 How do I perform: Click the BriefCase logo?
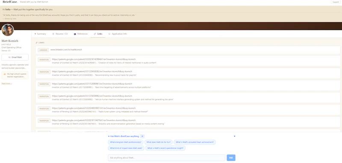pyautogui.click(x=10, y=2)
